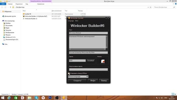Click the Winlocker Builder title bar app icon
Viewport: 177px width, 100px height.
click(69, 18)
